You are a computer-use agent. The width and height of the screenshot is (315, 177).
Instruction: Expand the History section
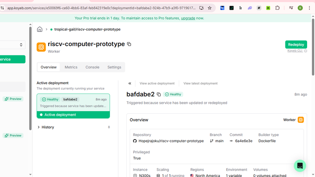(47, 127)
